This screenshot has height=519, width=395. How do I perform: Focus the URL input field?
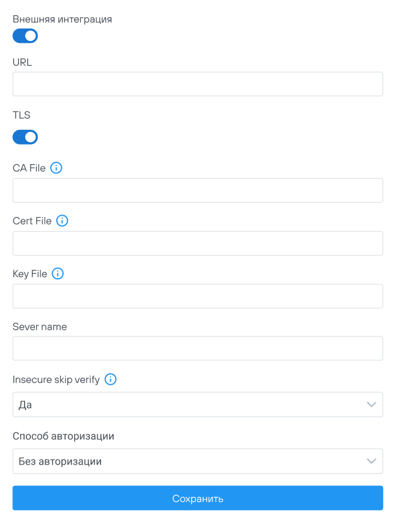coord(197,84)
